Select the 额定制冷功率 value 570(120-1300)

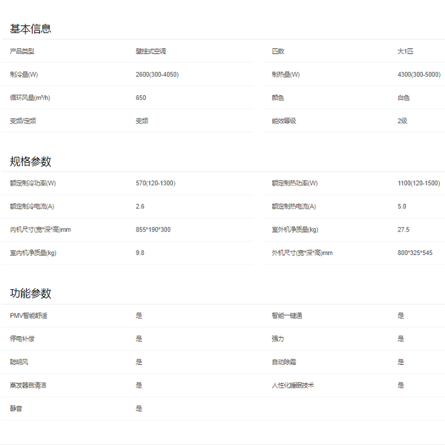(155, 184)
